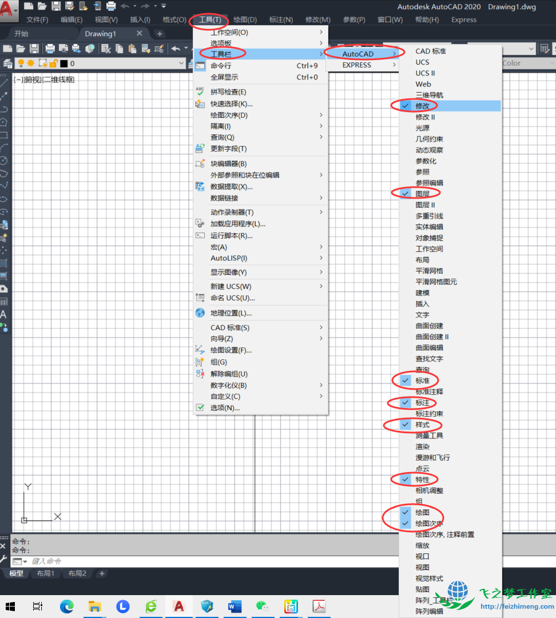Open 绘图(D) menu
Viewport: 556px width, 618px height.
[245, 19]
